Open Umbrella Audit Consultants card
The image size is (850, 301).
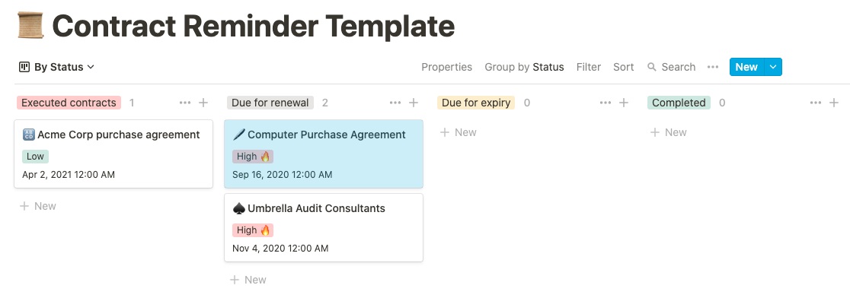pos(324,228)
